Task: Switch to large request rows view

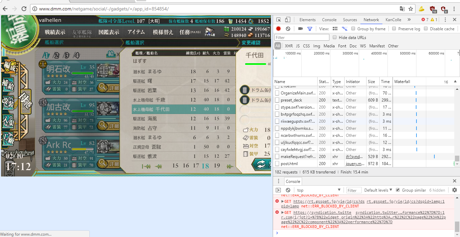Action: pyautogui.click(x=335, y=29)
